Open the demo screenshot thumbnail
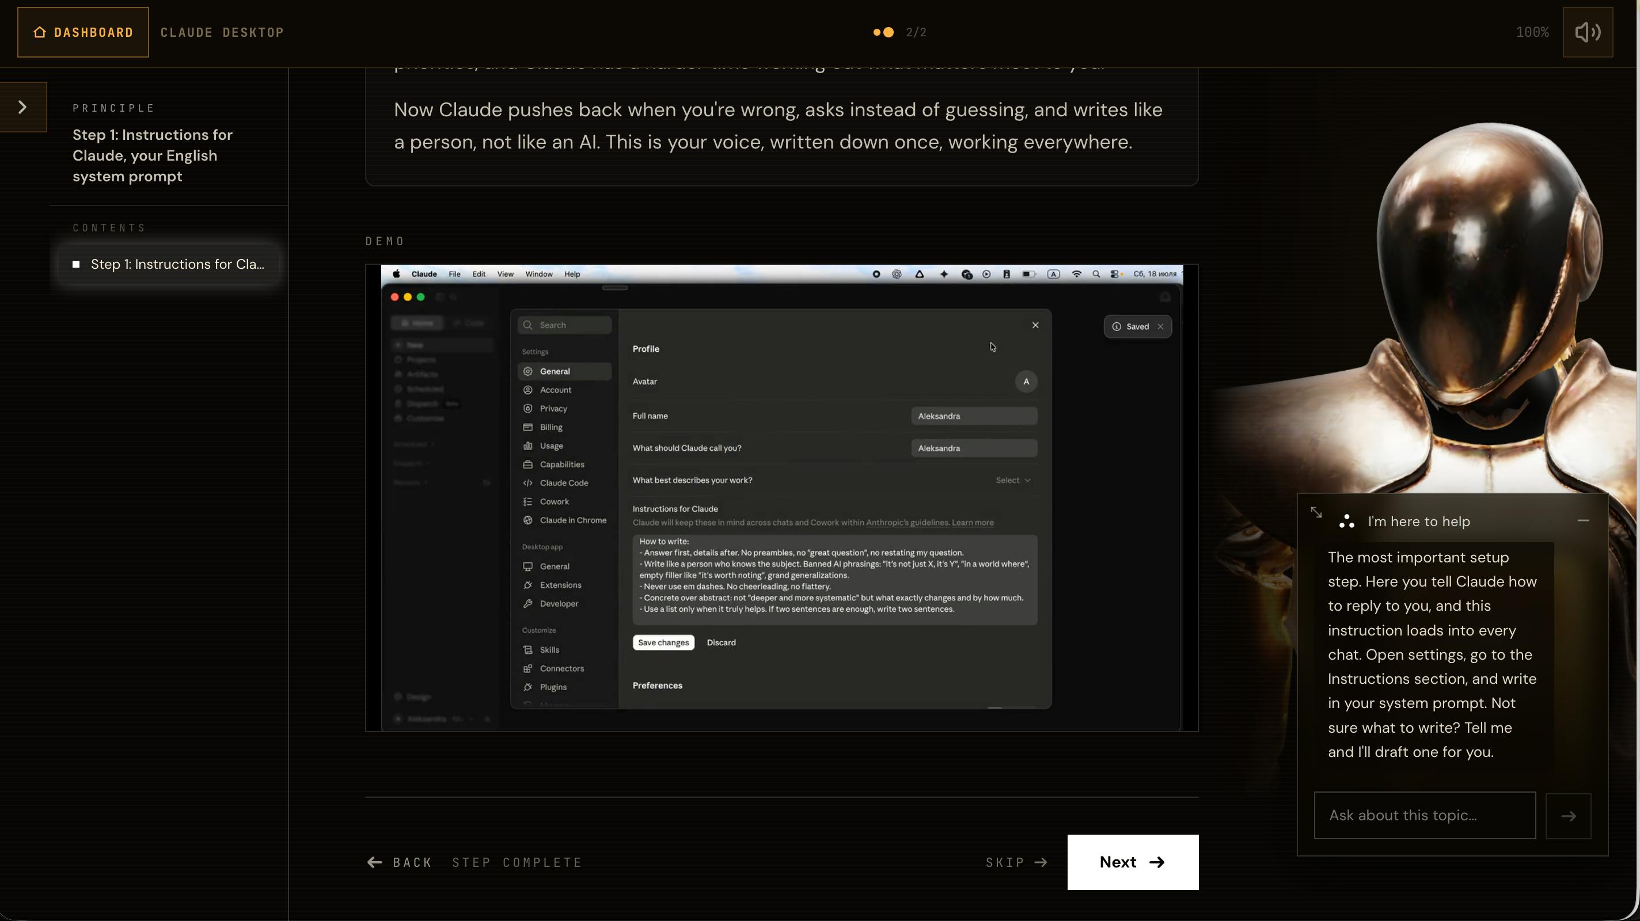Image resolution: width=1640 pixels, height=921 pixels. (x=781, y=498)
